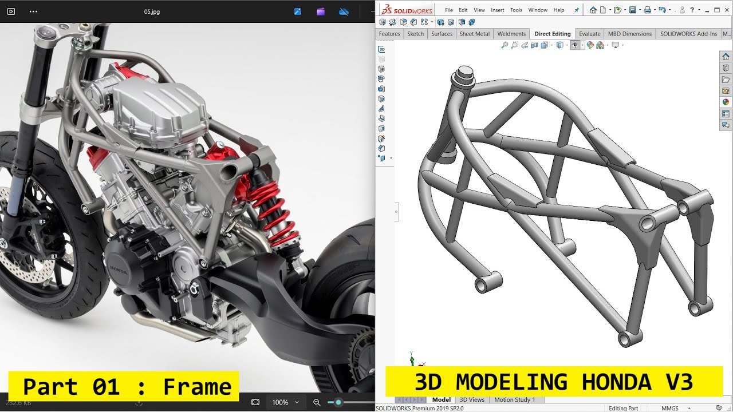Click the MMGS unit system in status bar
Image resolution: width=733 pixels, height=412 pixels.
[x=671, y=409]
